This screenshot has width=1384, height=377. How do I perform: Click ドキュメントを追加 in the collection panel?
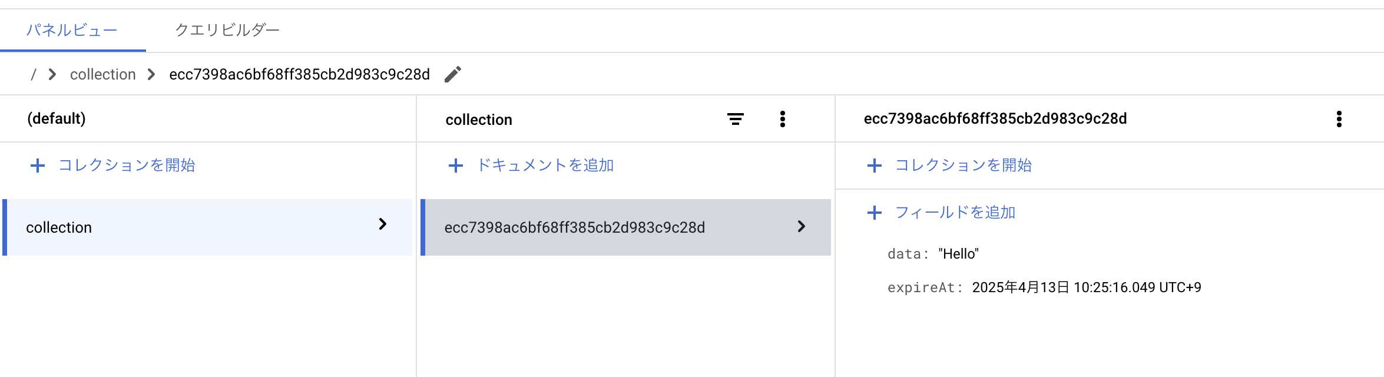coord(545,166)
